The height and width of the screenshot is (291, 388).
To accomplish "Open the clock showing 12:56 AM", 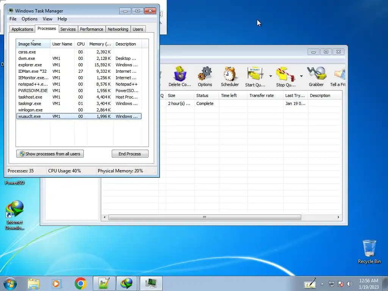I will click(x=369, y=284).
